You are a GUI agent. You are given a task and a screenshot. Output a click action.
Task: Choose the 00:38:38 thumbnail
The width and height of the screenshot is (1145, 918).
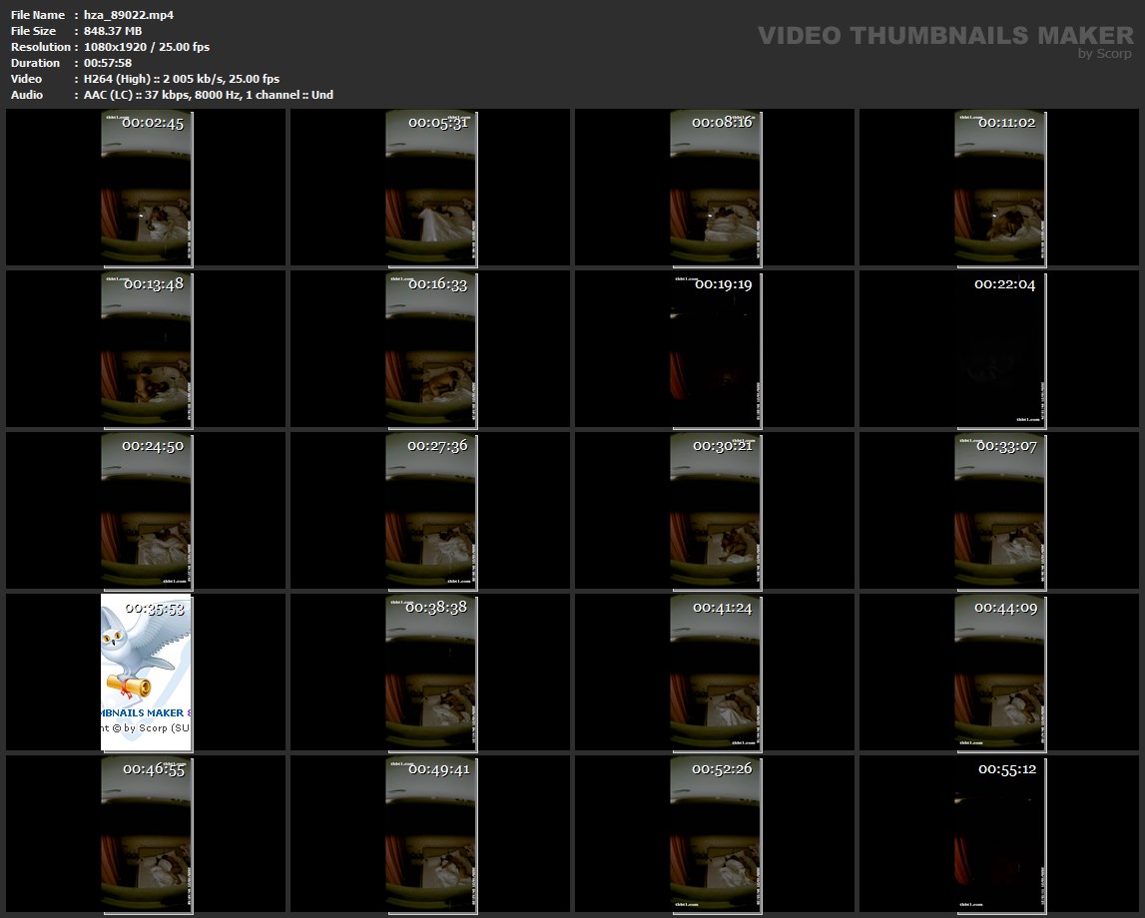tap(431, 673)
